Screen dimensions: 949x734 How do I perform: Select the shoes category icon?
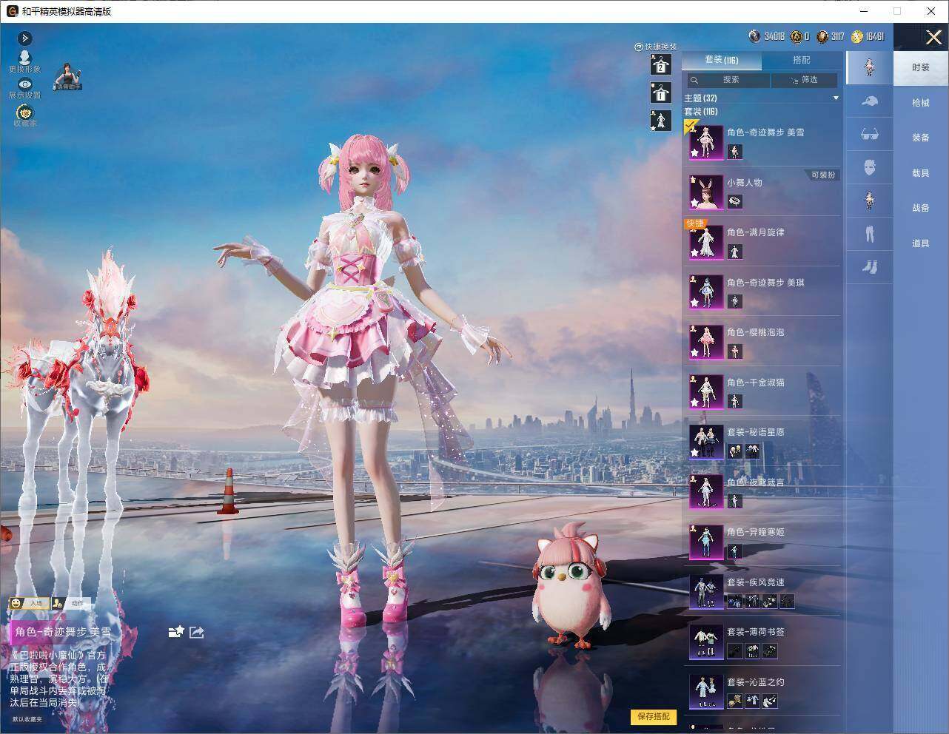[869, 267]
